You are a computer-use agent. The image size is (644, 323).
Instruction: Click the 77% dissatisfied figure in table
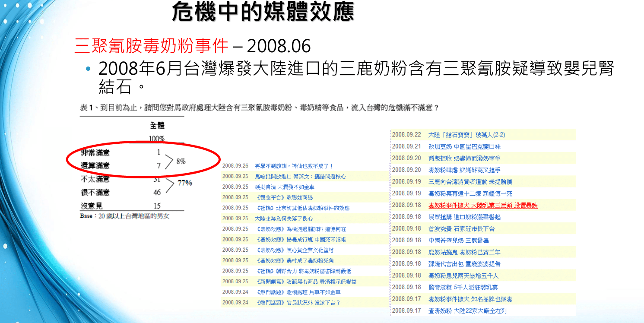[184, 183]
